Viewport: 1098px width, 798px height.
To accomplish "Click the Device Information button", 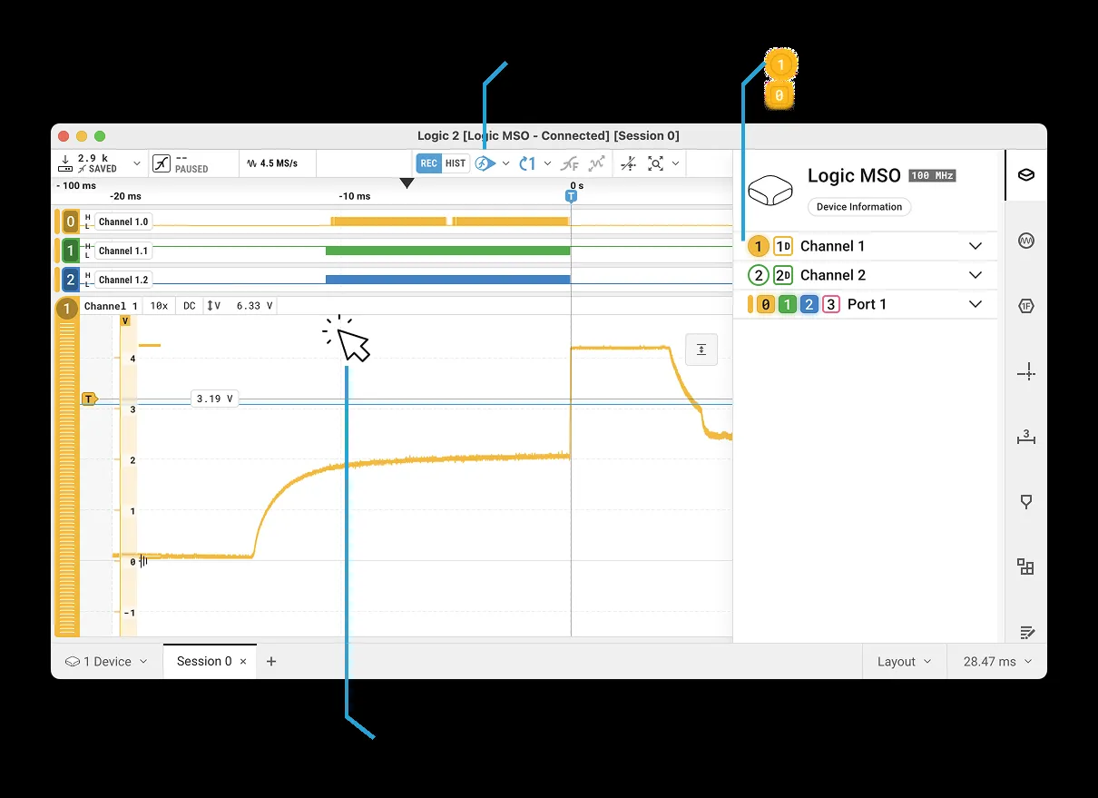I will (x=859, y=207).
